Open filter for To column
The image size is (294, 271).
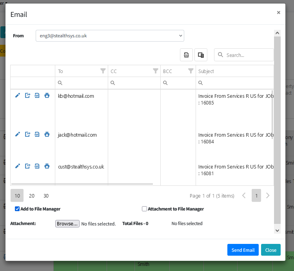103,71
